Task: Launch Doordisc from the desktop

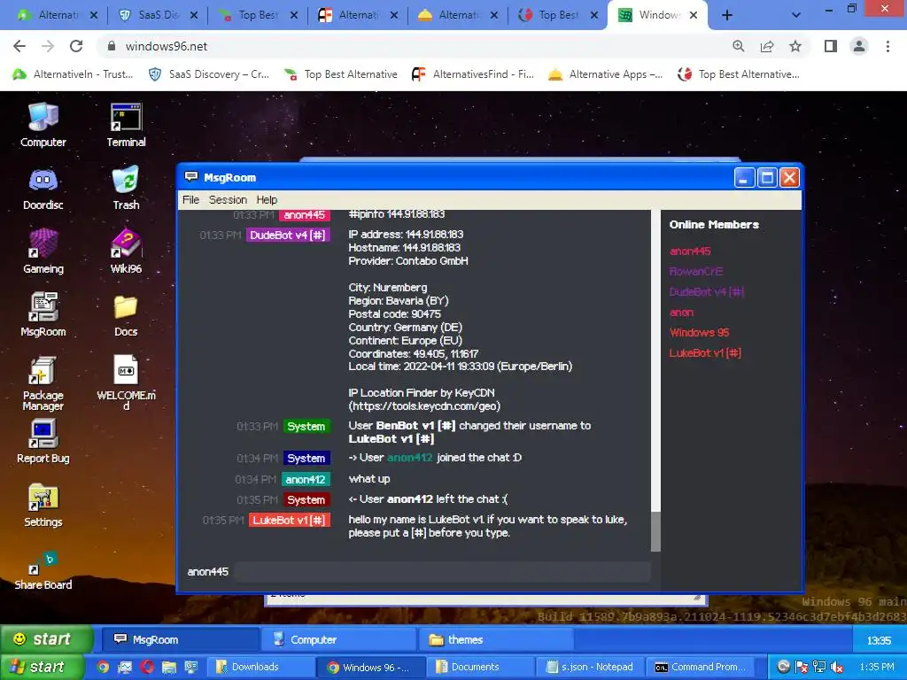Action: tap(43, 189)
